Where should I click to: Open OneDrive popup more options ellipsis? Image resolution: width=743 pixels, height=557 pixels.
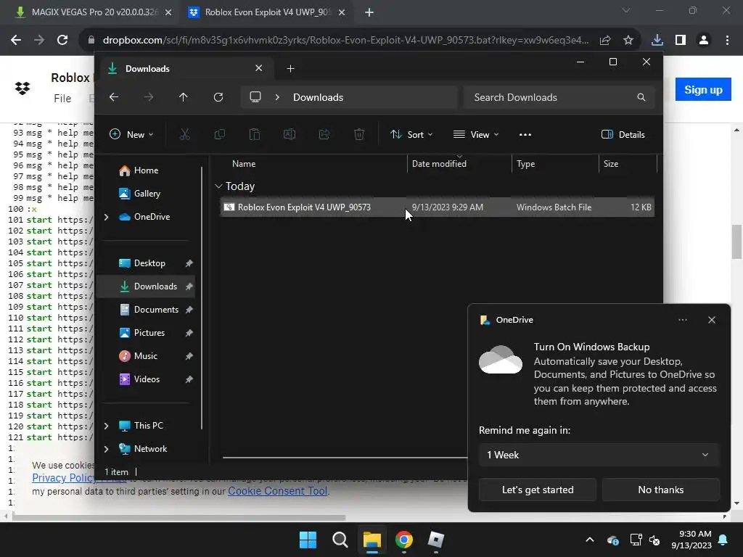[x=683, y=320]
